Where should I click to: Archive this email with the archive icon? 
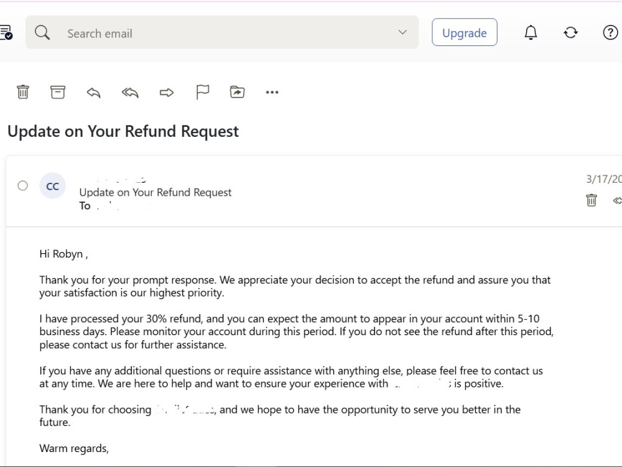57,92
